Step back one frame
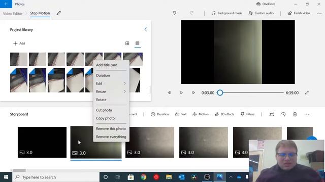 pos(169,93)
